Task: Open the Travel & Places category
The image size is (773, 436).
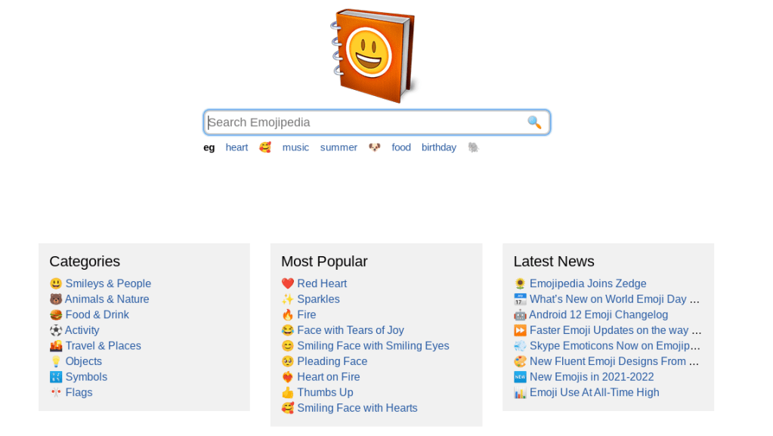Action: coord(103,345)
